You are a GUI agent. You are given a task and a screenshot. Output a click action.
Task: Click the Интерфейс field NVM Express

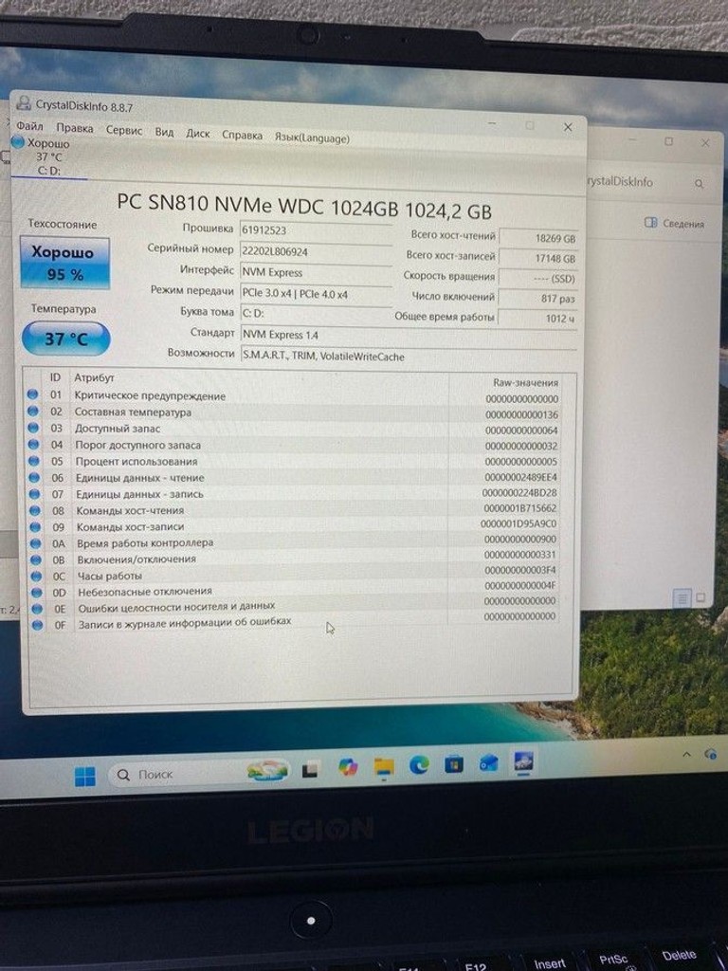[x=316, y=272]
